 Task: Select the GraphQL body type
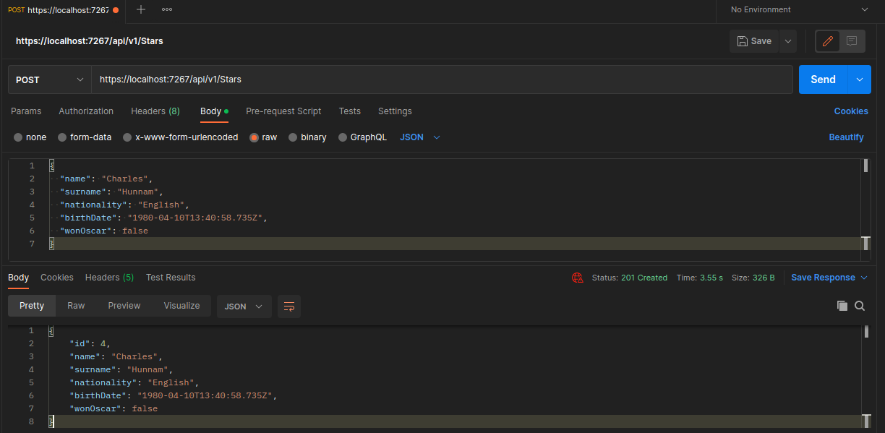(x=362, y=137)
